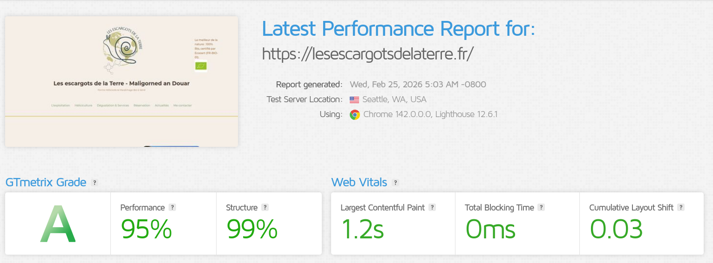Open the Performance score help icon
713x263 pixels.
pyautogui.click(x=172, y=208)
